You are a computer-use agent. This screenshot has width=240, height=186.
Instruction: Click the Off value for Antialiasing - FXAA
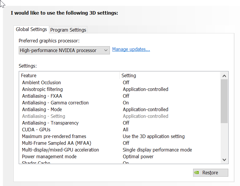126,96
